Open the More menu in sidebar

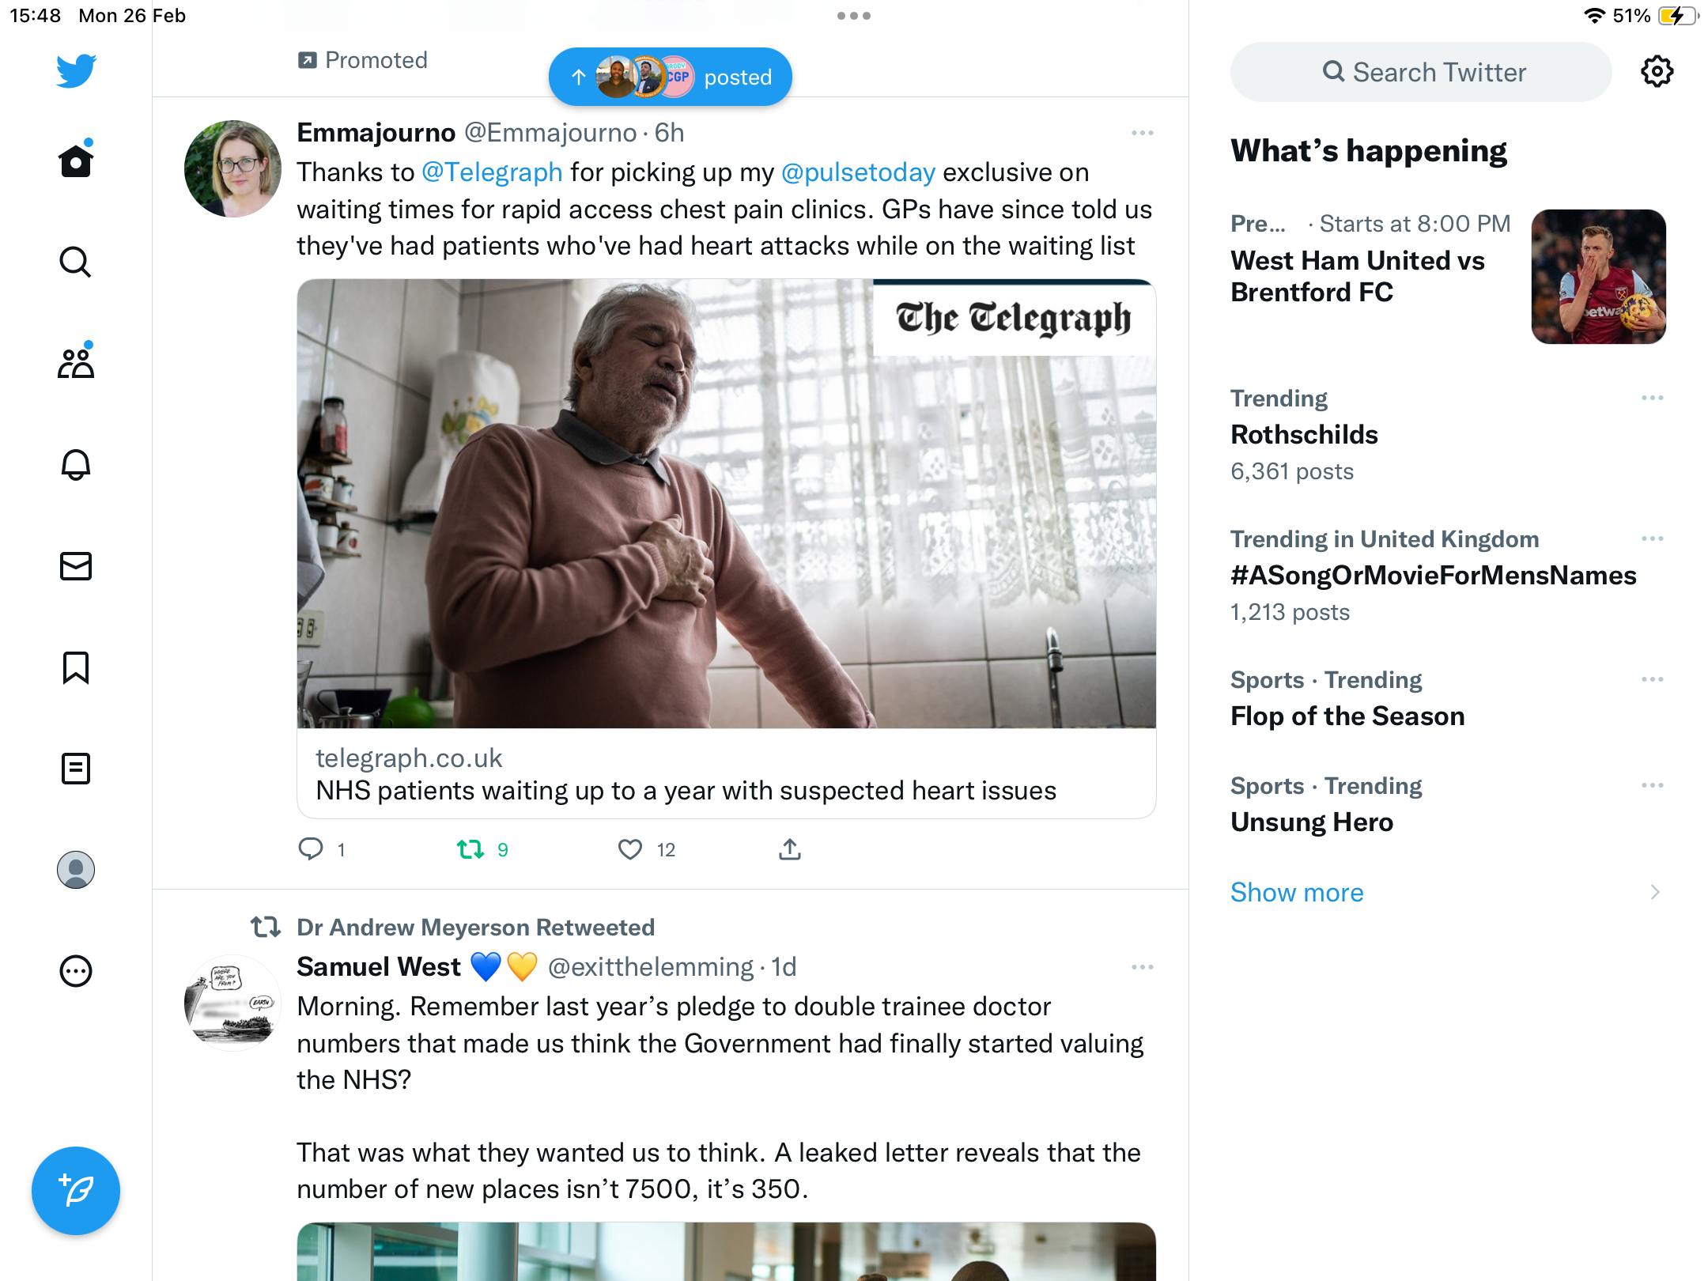pyautogui.click(x=76, y=970)
